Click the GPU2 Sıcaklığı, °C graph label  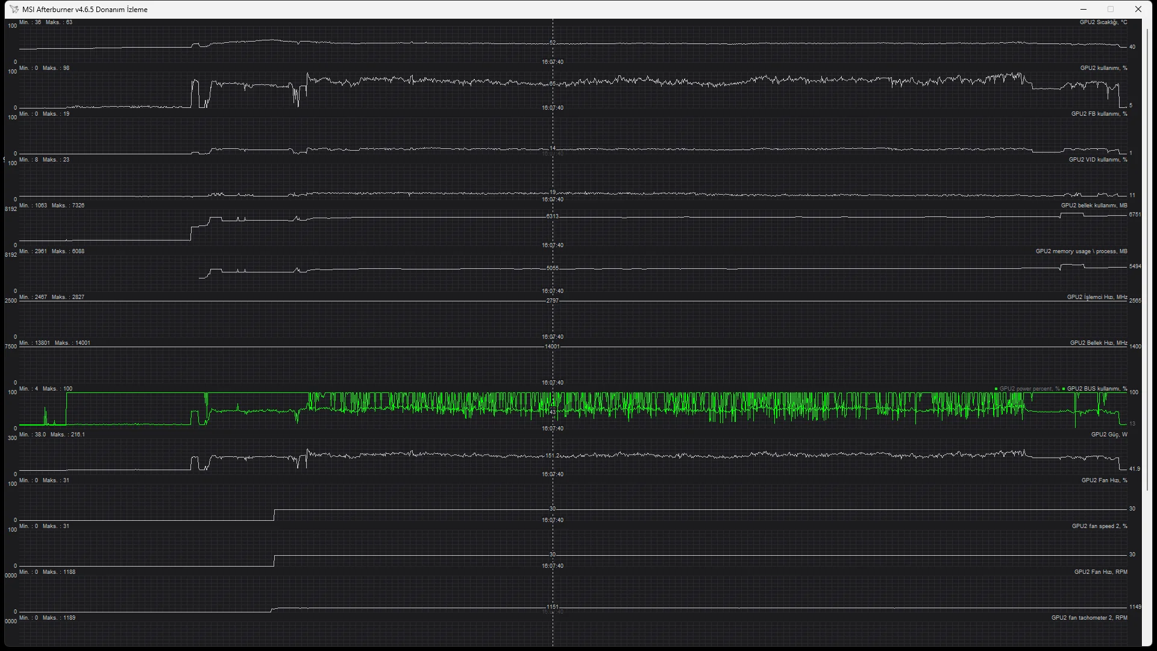click(x=1103, y=22)
